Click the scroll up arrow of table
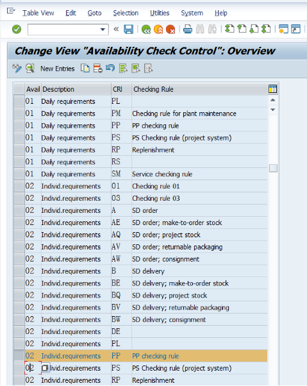The image size is (307, 386). 272,100
